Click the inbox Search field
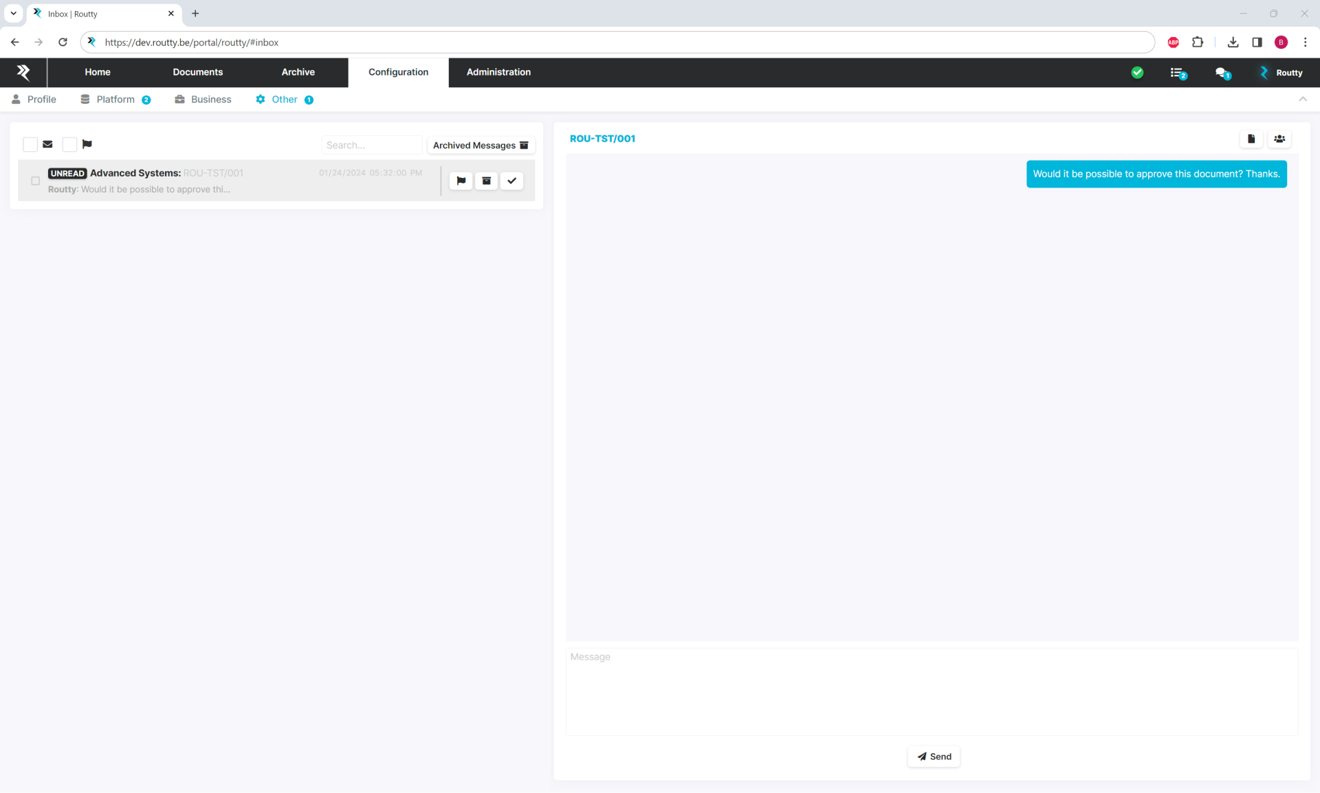Screen dimensions: 1320x793 pos(371,145)
